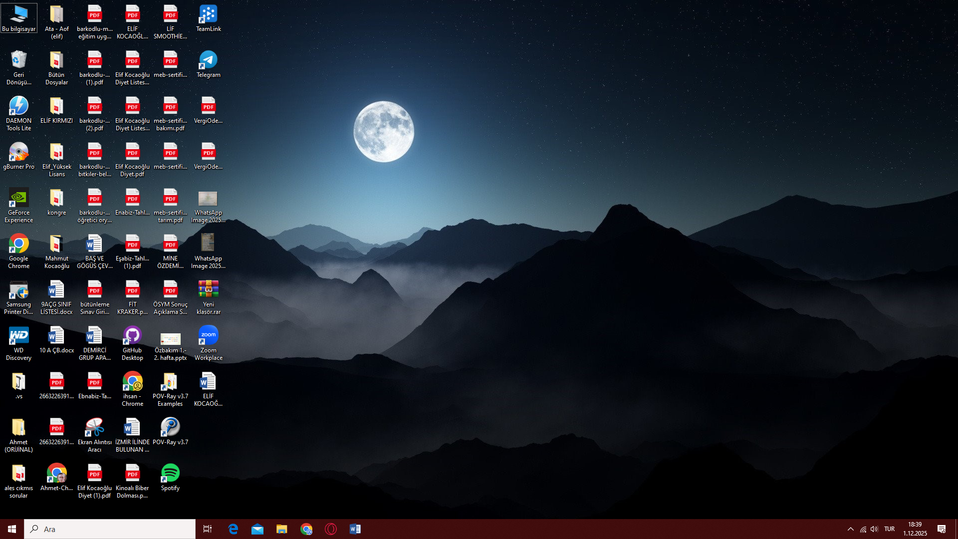Select the Zoom Workplace shortcut
The image size is (958, 539).
coord(208,336)
